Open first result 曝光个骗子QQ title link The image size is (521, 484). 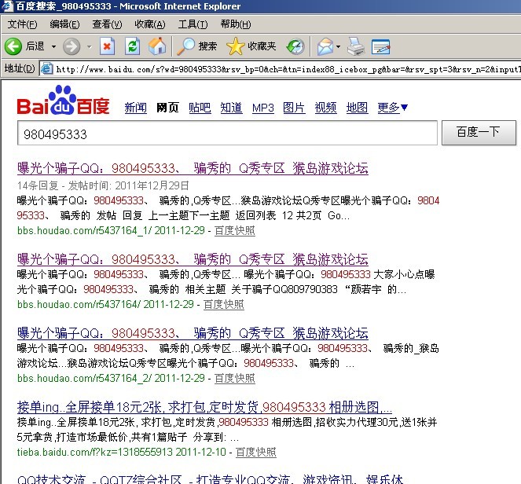click(193, 168)
